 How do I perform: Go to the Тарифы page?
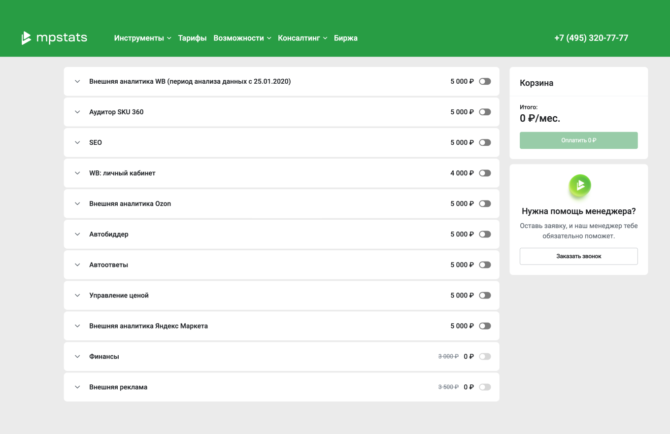(x=192, y=38)
